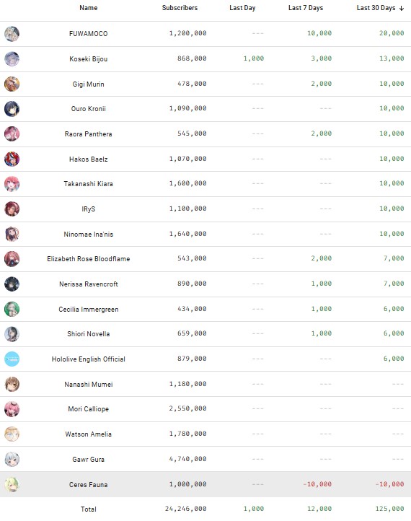Click Ceres Fauna's avatar in highlighted row
This screenshot has width=411, height=521.
(12, 484)
